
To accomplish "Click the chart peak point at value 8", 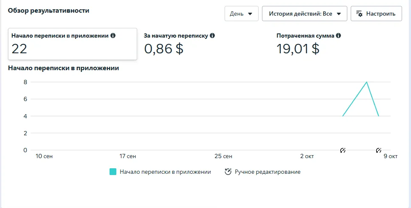I will (x=366, y=82).
